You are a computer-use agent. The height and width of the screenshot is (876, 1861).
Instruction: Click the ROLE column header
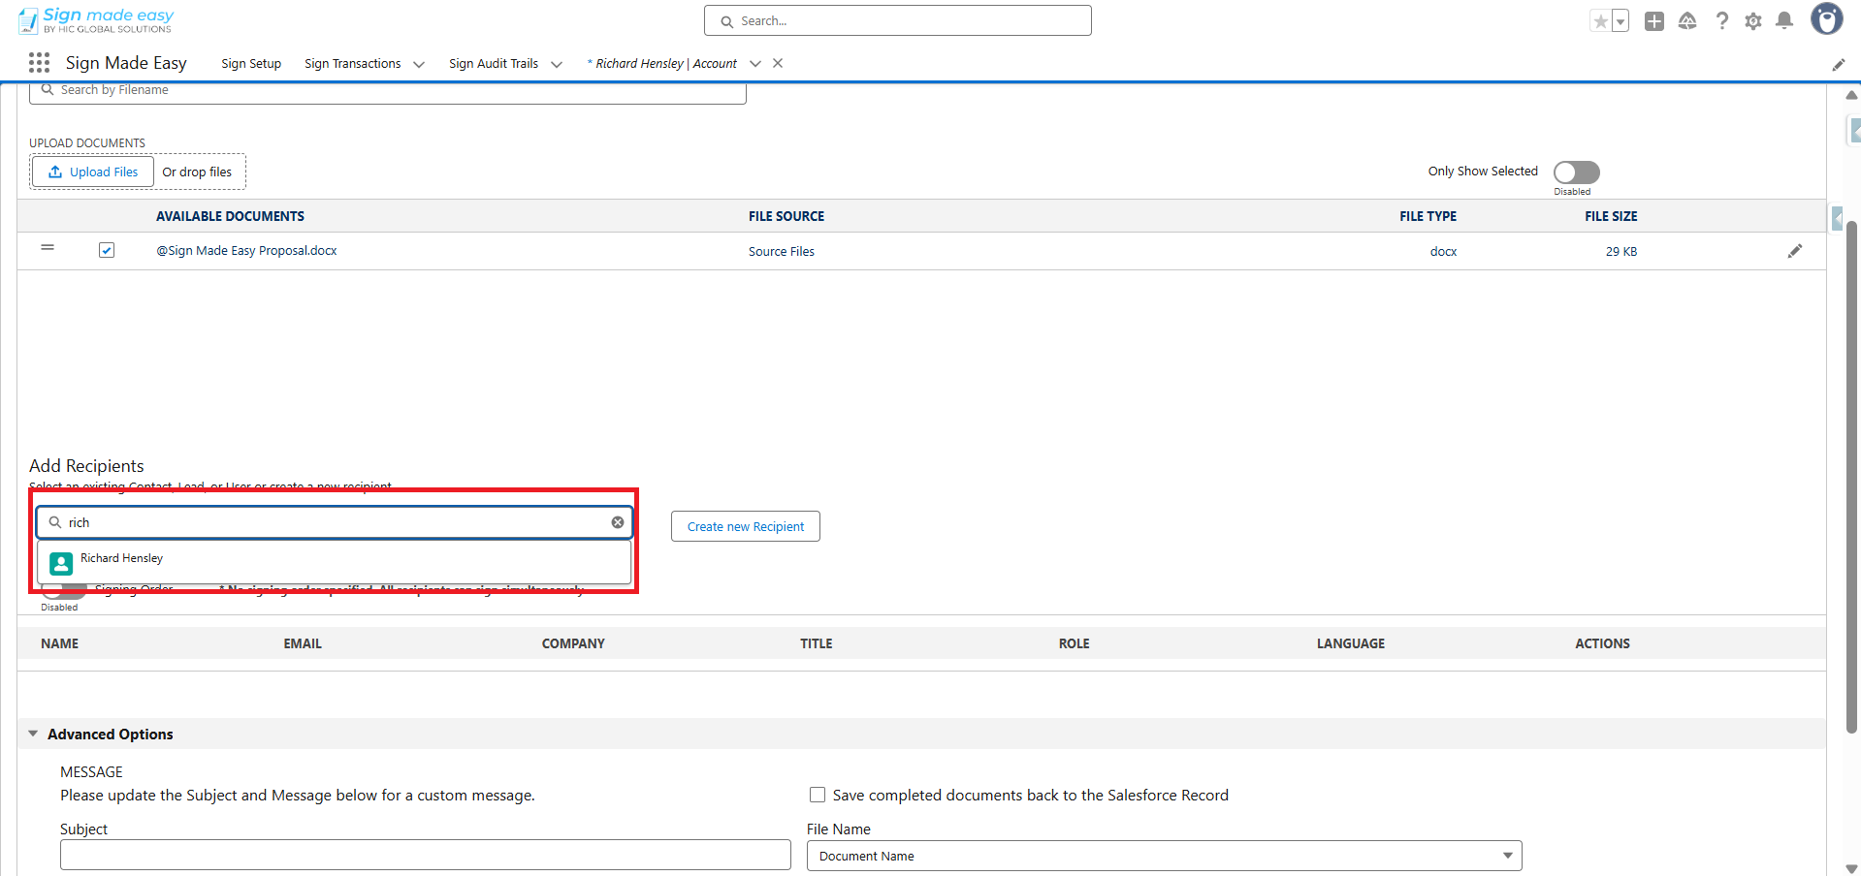click(1075, 643)
